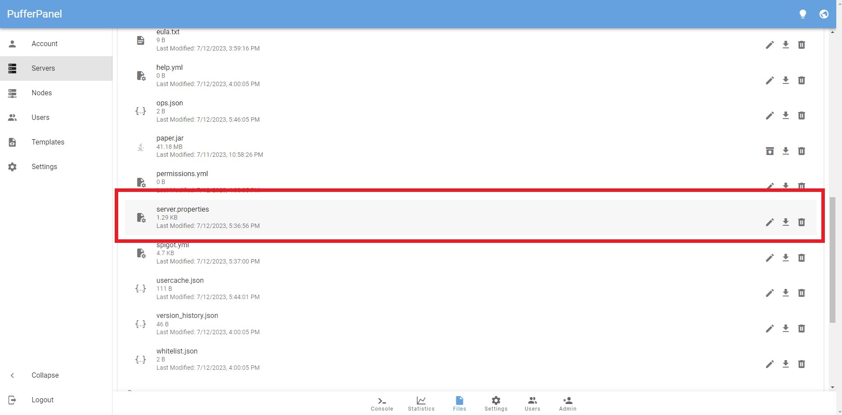Collapse the left sidebar

pyautogui.click(x=44, y=375)
